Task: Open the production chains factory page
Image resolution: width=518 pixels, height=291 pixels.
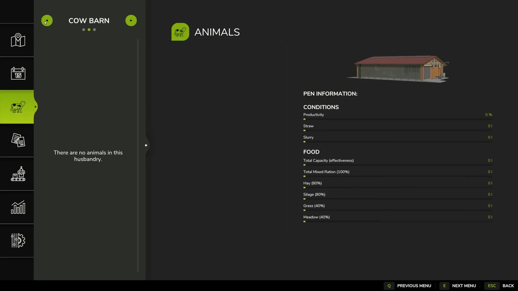Action: click(x=18, y=174)
